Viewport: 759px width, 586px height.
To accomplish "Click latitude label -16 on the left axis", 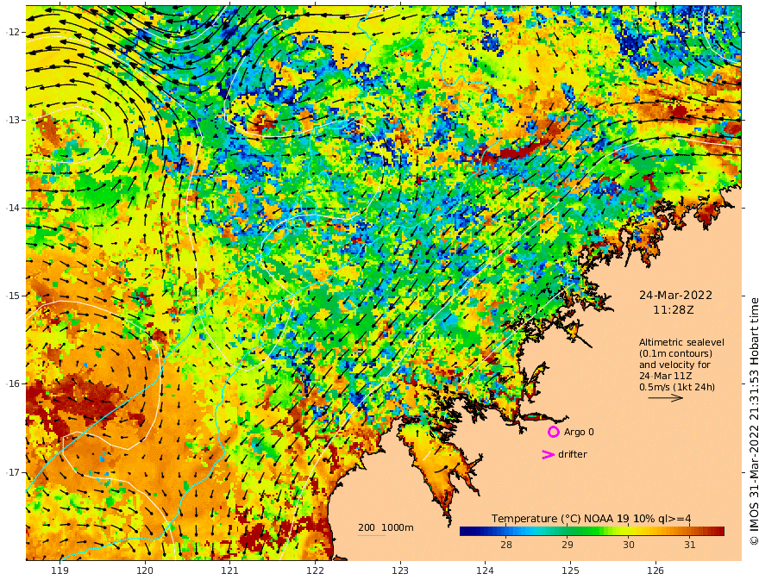I will (13, 383).
